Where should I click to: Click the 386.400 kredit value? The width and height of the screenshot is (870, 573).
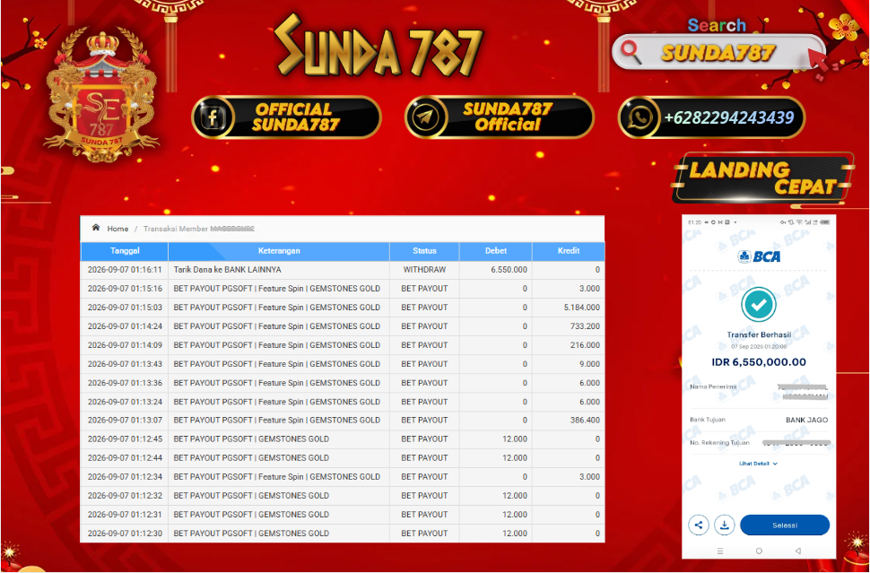pos(585,420)
